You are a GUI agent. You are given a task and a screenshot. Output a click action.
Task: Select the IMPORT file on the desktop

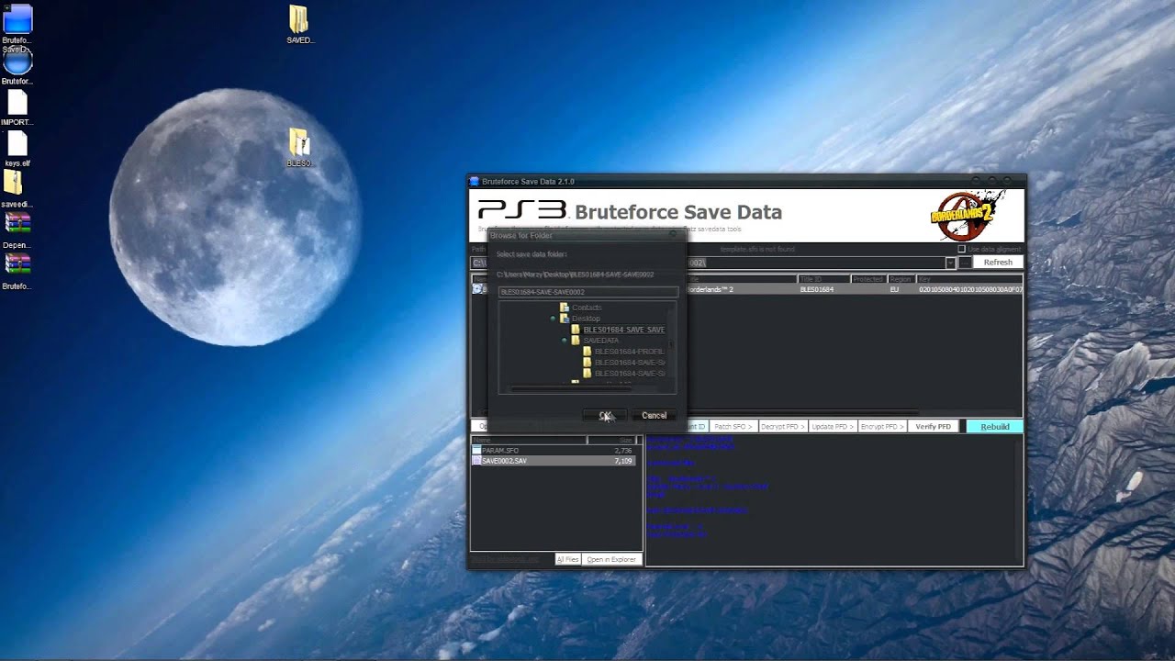point(17,103)
